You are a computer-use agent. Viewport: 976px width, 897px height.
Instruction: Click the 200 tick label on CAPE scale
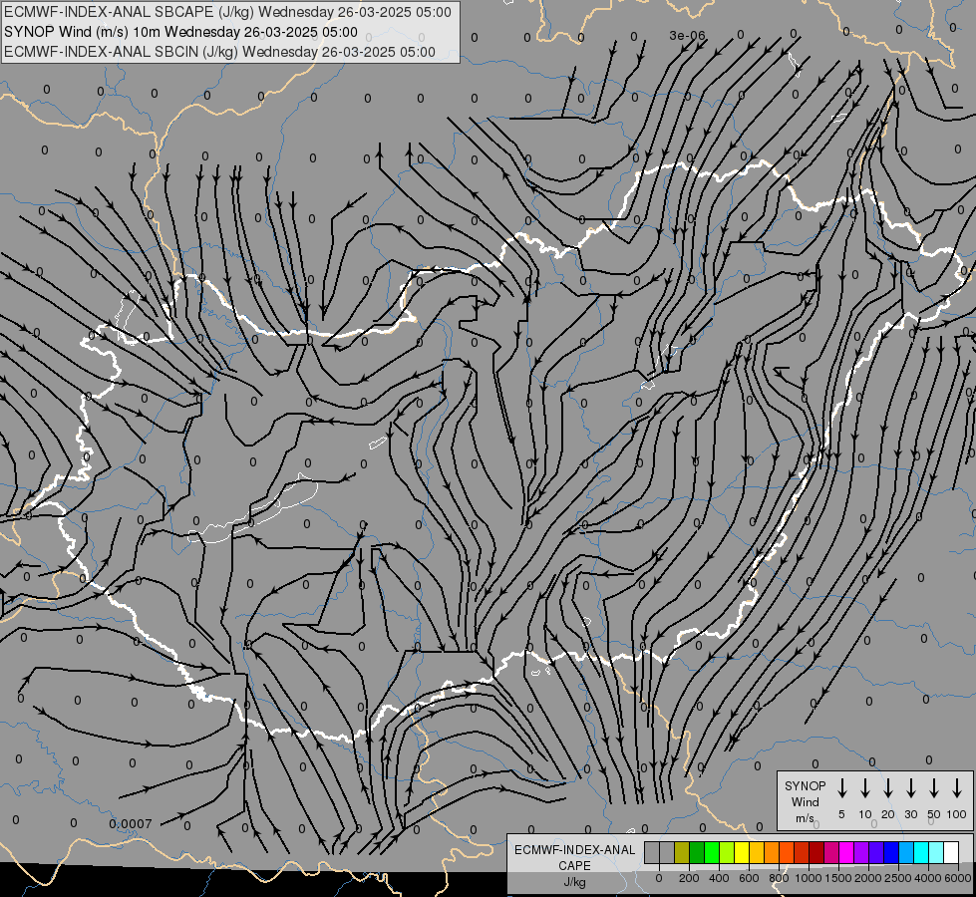coord(689,878)
